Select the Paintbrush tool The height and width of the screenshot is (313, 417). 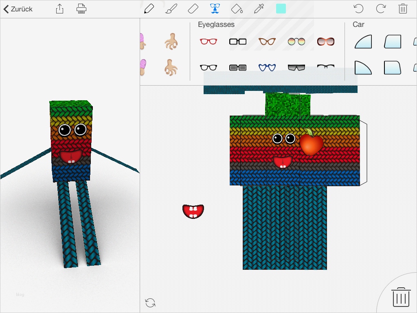(x=171, y=9)
